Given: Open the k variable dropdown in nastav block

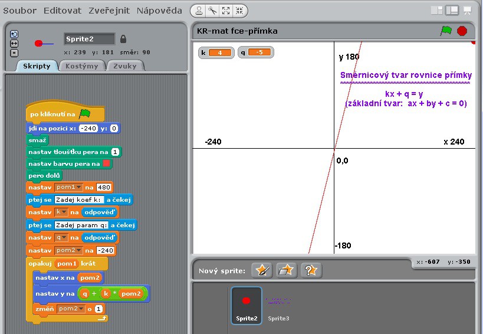Looking at the screenshot, I should pyautogui.click(x=63, y=212).
